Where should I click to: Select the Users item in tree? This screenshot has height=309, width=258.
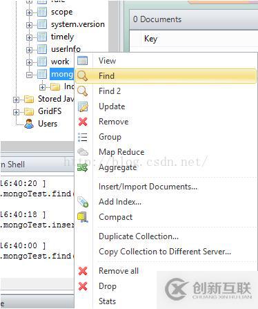click(x=48, y=124)
